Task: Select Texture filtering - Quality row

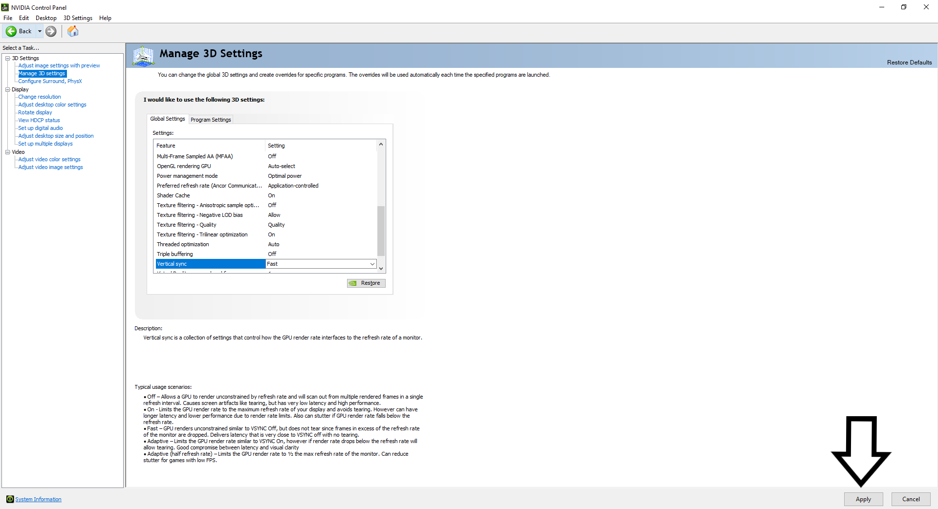Action: [266, 225]
